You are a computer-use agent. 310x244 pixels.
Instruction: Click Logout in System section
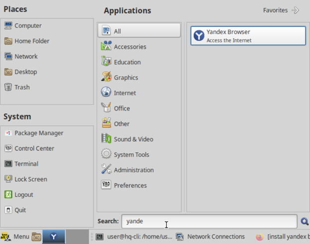click(x=24, y=194)
